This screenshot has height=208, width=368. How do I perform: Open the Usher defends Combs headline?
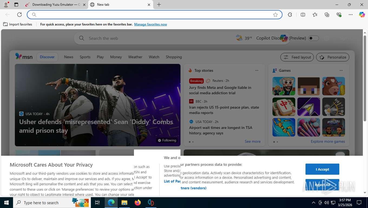(x=96, y=126)
